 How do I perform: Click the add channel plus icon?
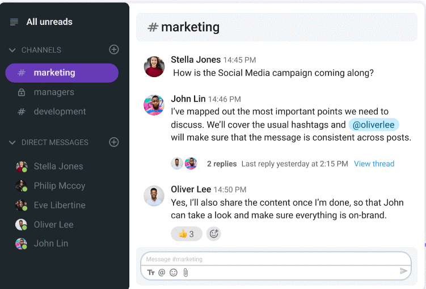tap(114, 50)
